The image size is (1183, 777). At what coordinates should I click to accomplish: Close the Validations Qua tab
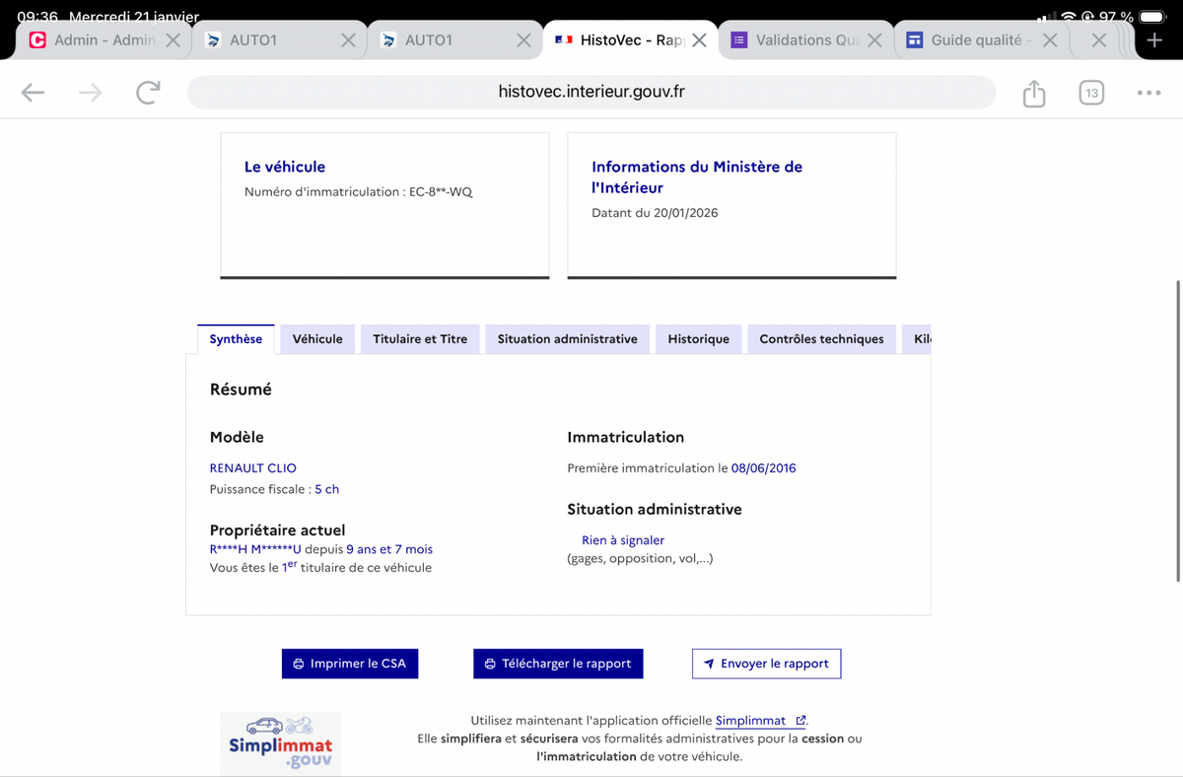click(x=874, y=40)
